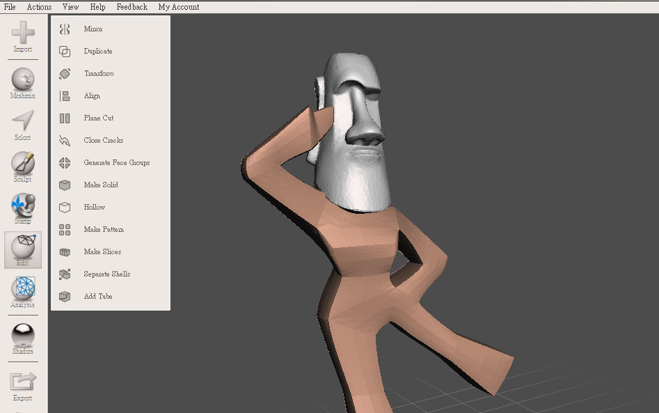Select the Align label
The height and width of the screenshot is (413, 659).
point(92,96)
